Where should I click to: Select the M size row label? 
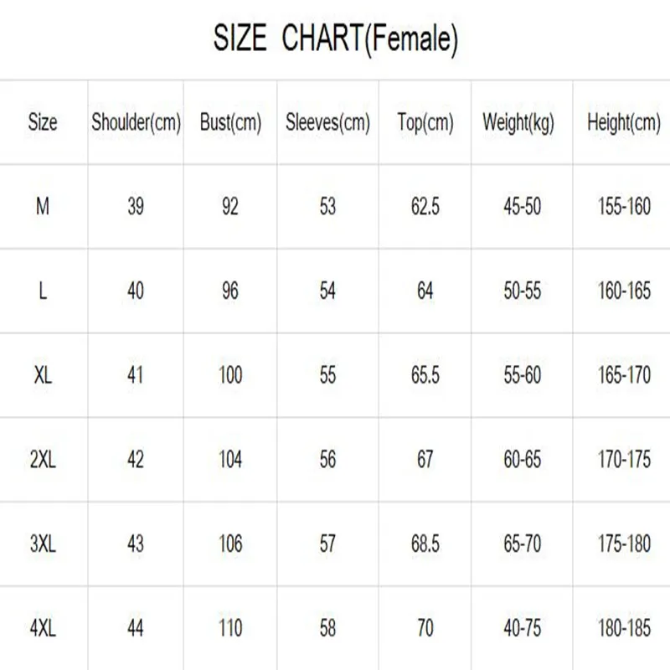(43, 206)
